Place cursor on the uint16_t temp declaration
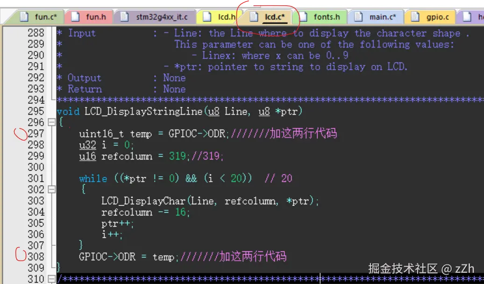 point(115,134)
